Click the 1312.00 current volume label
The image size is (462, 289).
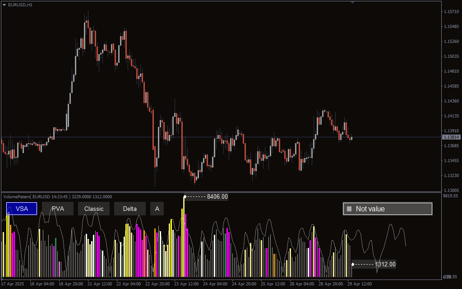(385, 264)
